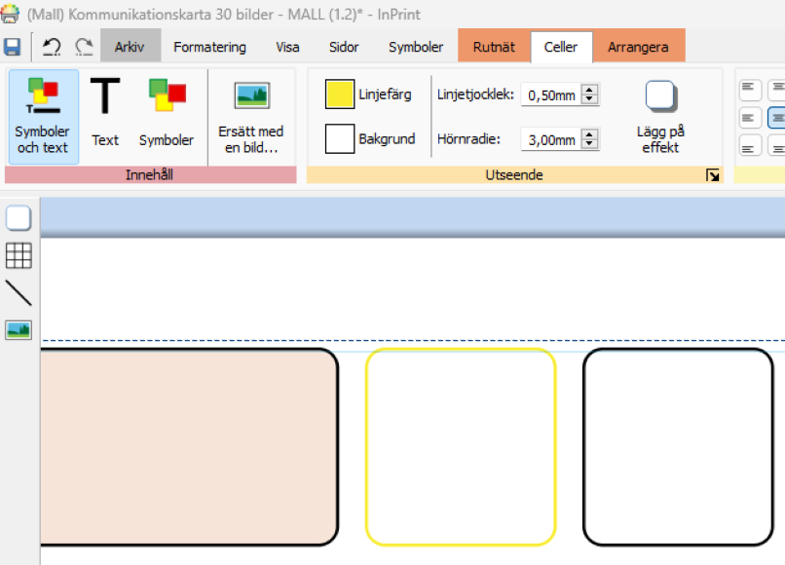Open the Formatering ribbon tab
Image resolution: width=785 pixels, height=565 pixels.
209,47
